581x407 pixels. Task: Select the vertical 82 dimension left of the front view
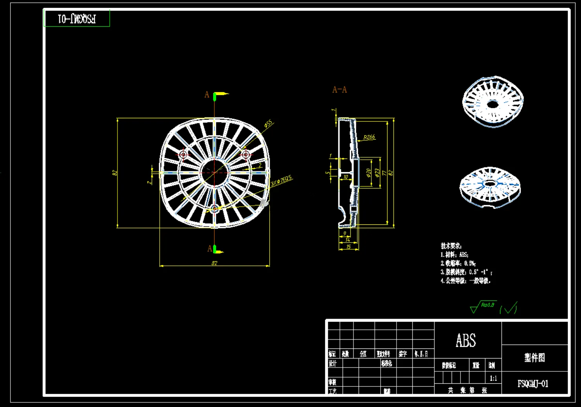coord(114,172)
